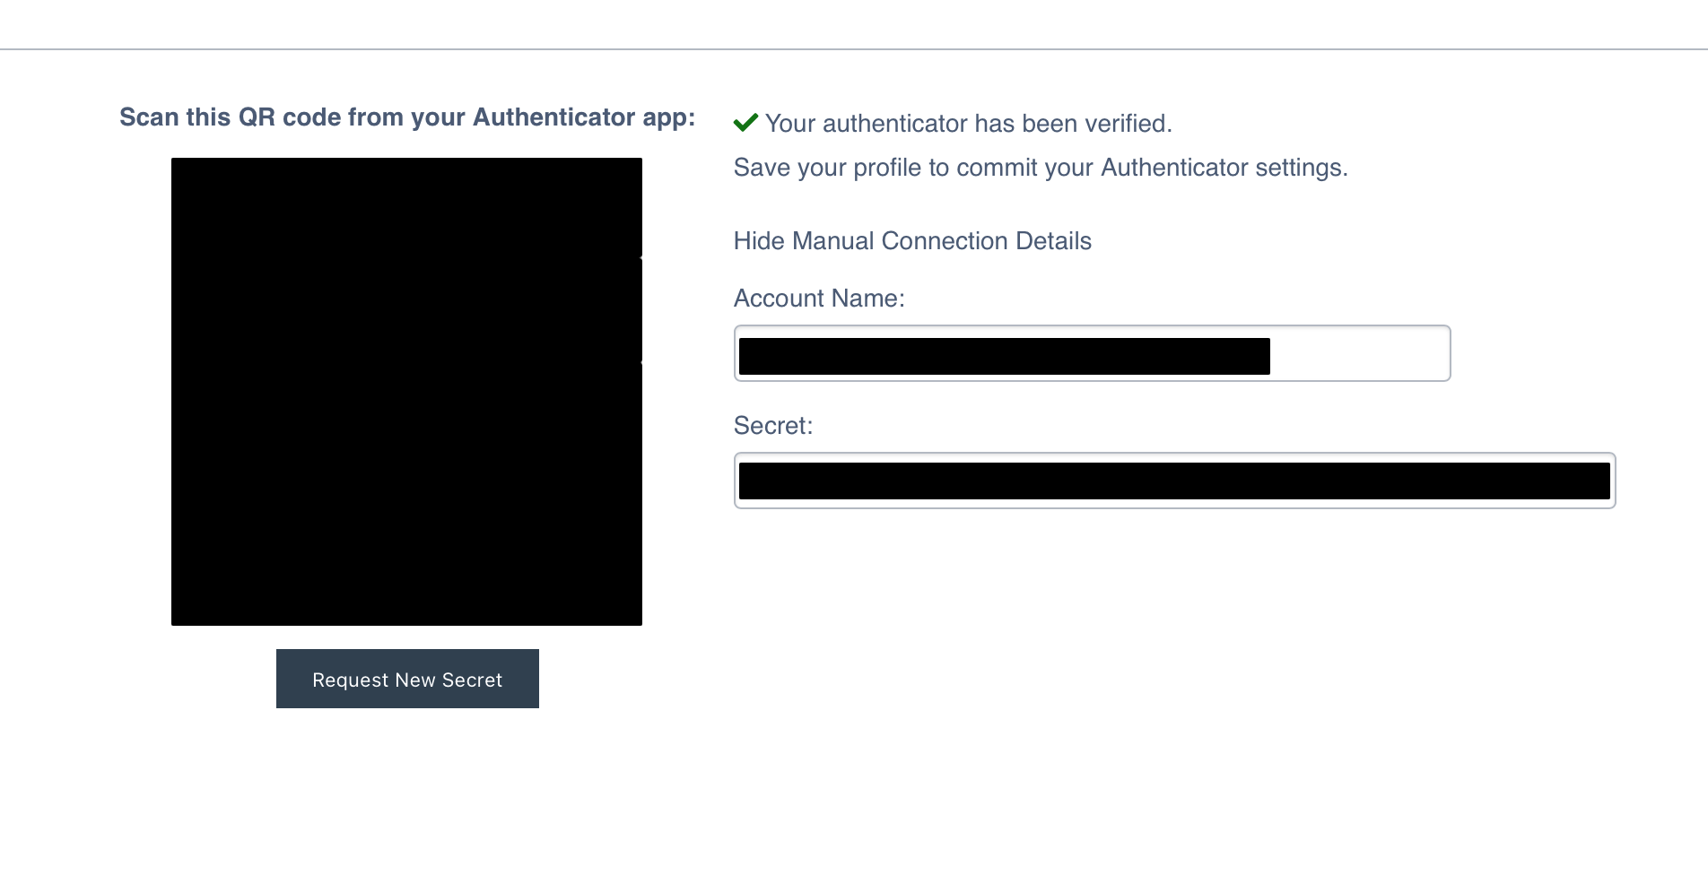Collapse Hide Manual Connection Details

click(x=912, y=241)
